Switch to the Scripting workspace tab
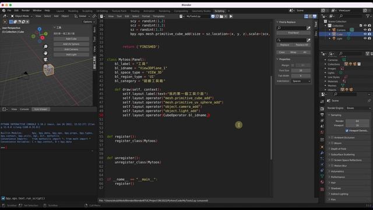 [219, 11]
